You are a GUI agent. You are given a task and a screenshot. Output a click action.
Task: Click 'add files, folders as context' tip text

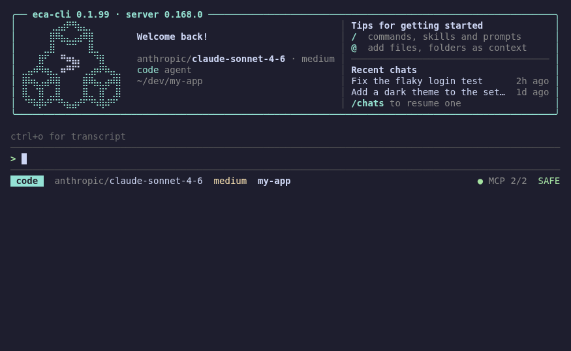[x=447, y=48]
